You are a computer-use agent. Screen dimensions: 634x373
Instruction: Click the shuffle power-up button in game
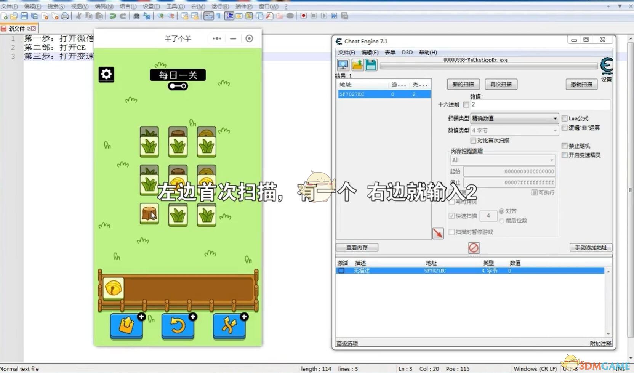229,325
